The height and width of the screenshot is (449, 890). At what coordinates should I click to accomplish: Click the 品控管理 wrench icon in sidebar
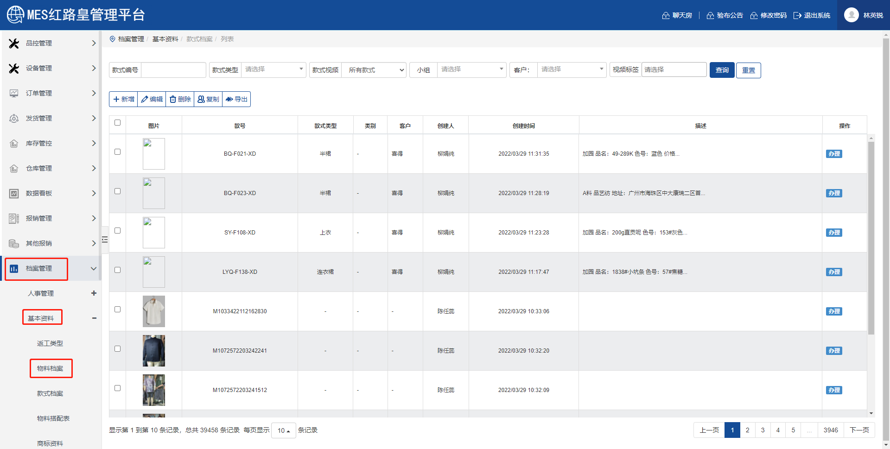14,43
